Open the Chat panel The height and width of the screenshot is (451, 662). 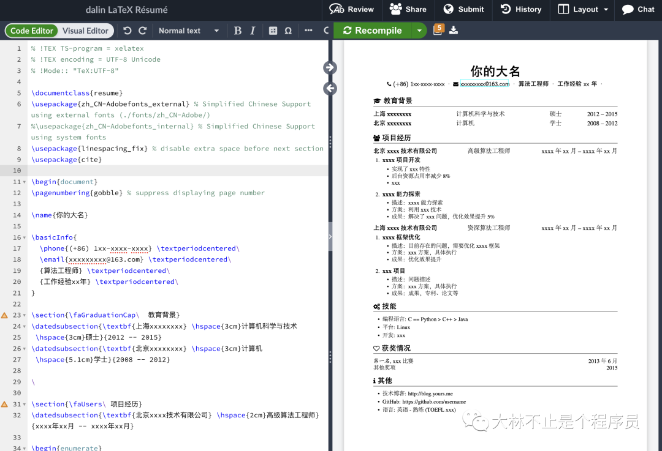coord(638,9)
